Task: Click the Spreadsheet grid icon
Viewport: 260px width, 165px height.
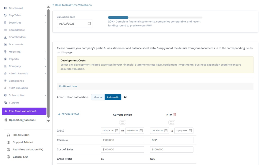Action: point(5,30)
